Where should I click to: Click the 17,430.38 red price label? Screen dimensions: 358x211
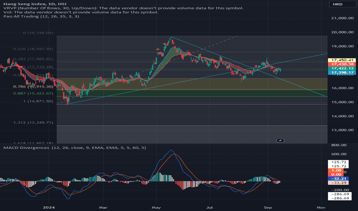click(342, 64)
